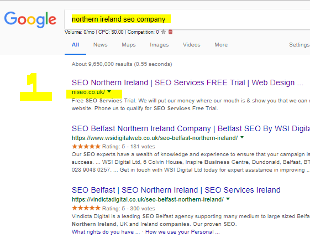310x248 pixels.
Task: Follow the 'What rights do you have' sitelink
Action: pos(106,232)
